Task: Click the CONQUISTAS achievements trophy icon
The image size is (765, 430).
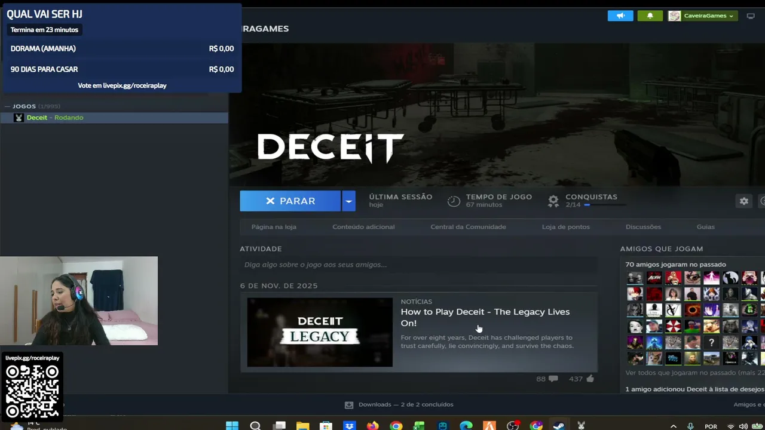Action: click(x=553, y=201)
